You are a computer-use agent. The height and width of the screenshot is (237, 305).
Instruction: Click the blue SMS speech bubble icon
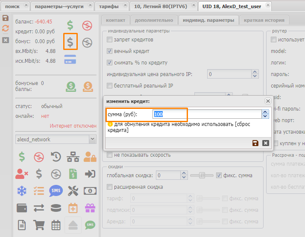(x=56, y=190)
